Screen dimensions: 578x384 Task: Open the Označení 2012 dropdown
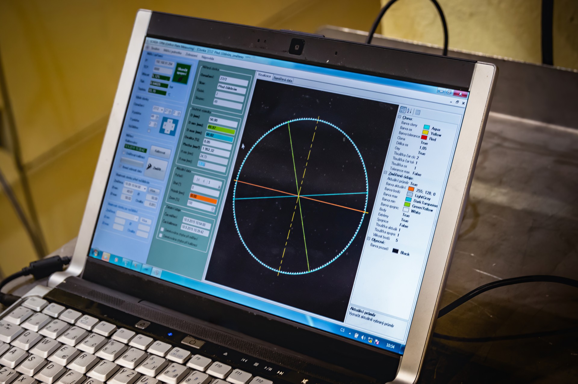(x=158, y=109)
